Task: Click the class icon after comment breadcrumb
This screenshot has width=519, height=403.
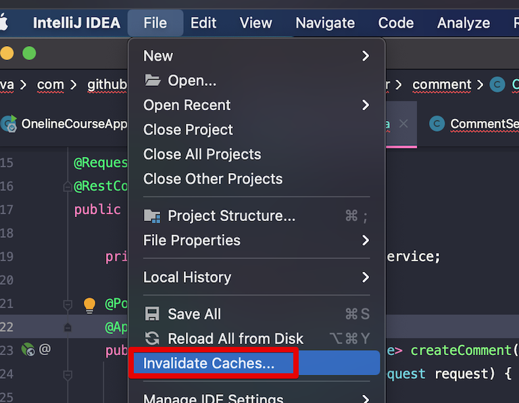Action: (x=497, y=85)
